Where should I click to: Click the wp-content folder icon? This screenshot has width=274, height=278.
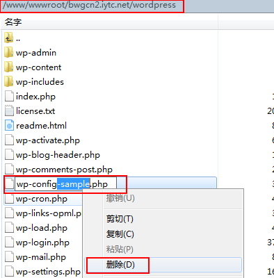[9, 67]
